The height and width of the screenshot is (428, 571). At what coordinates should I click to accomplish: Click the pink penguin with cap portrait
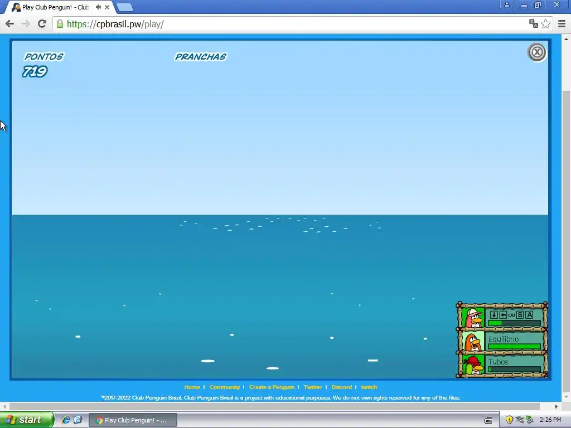coord(473,318)
